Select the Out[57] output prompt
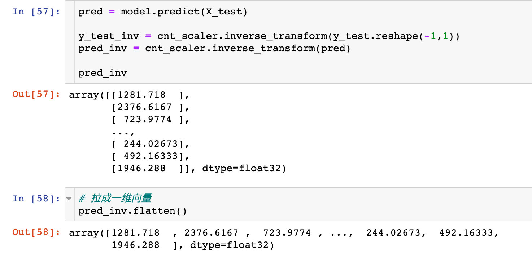Image resolution: width=532 pixels, height=258 pixels. pyautogui.click(x=36, y=94)
